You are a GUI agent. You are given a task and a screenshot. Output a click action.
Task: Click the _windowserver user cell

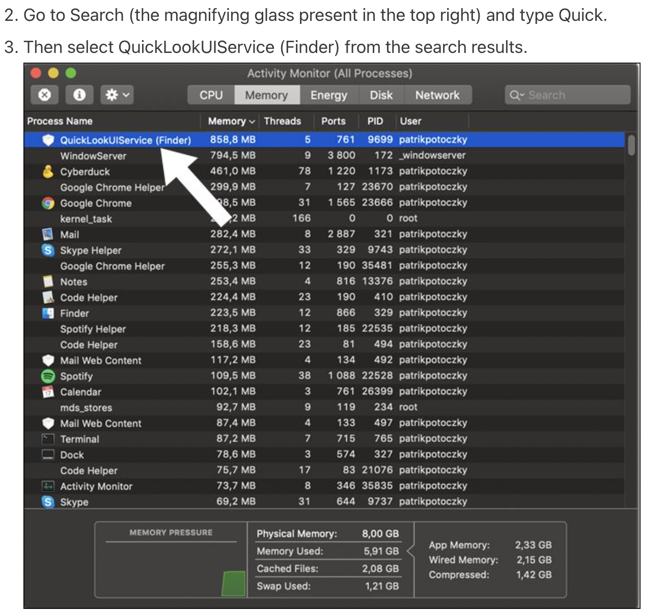(x=432, y=155)
